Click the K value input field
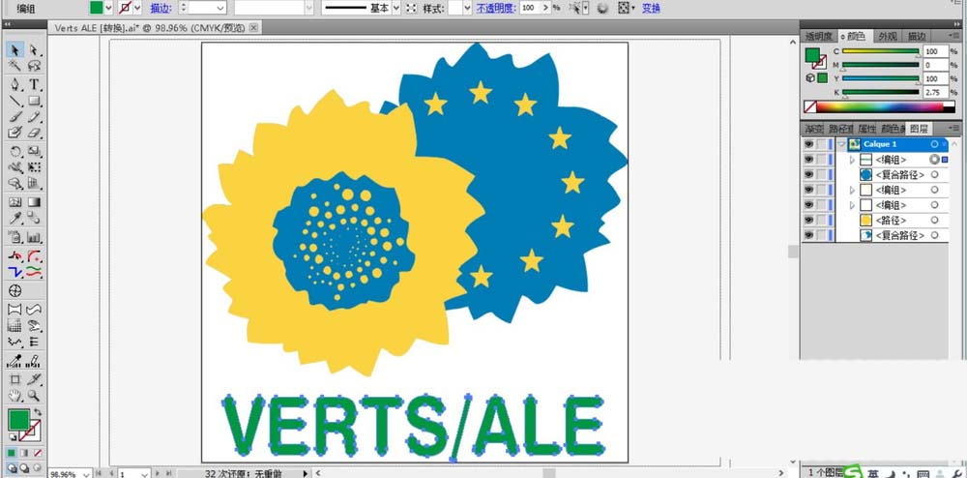 coord(935,93)
